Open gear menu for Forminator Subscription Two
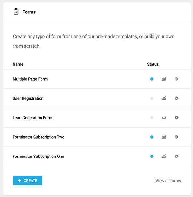193x197 pixels. click(177, 137)
